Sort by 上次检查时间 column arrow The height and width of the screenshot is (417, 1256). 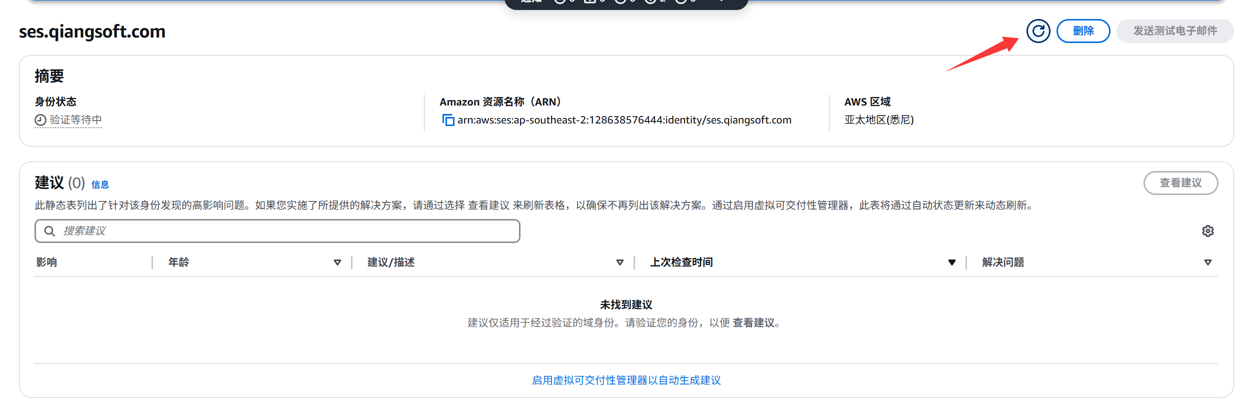(x=952, y=262)
